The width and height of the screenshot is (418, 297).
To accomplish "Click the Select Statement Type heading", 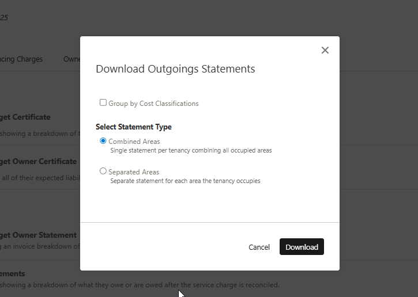I will click(x=134, y=127).
